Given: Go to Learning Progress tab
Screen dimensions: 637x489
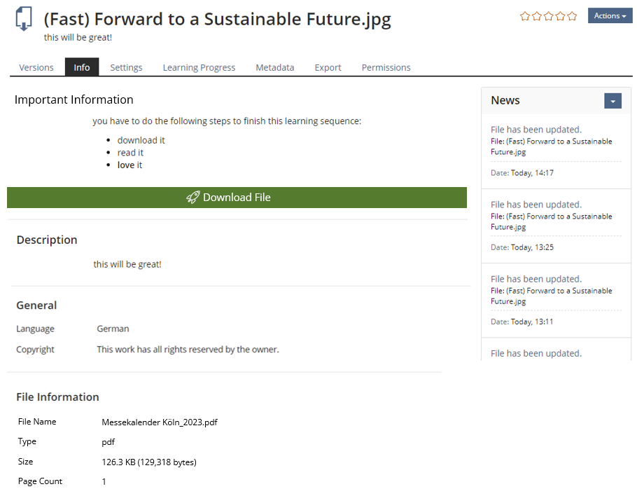Looking at the screenshot, I should (x=199, y=67).
